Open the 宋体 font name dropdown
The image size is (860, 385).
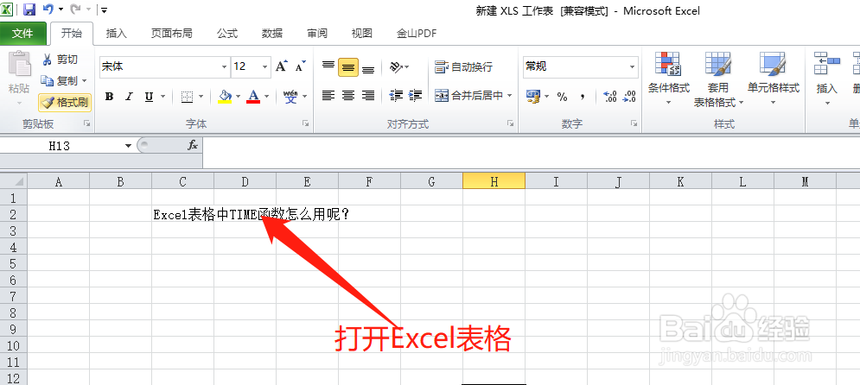coord(225,66)
